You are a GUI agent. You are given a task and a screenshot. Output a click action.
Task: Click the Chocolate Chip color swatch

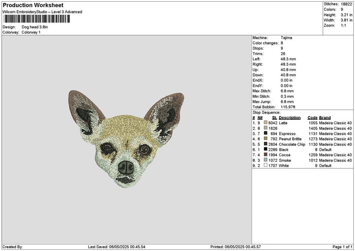tap(266, 144)
